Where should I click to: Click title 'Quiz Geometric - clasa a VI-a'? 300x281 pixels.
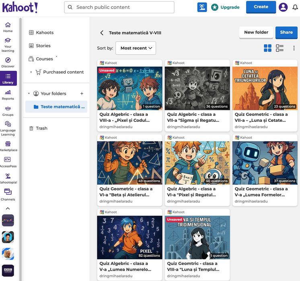126,192
